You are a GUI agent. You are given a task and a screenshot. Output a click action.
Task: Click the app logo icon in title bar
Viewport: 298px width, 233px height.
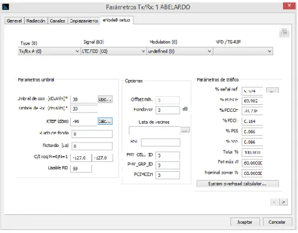(6, 7)
